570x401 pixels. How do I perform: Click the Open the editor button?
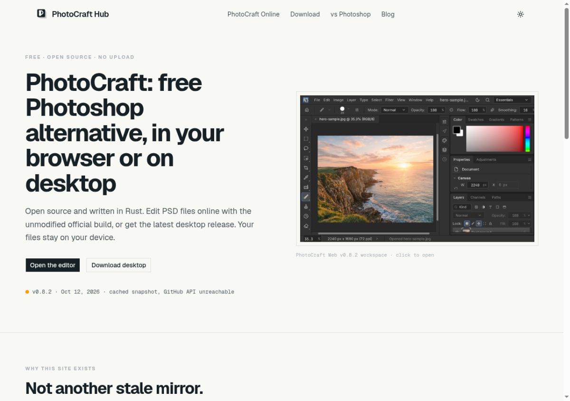[x=53, y=265]
